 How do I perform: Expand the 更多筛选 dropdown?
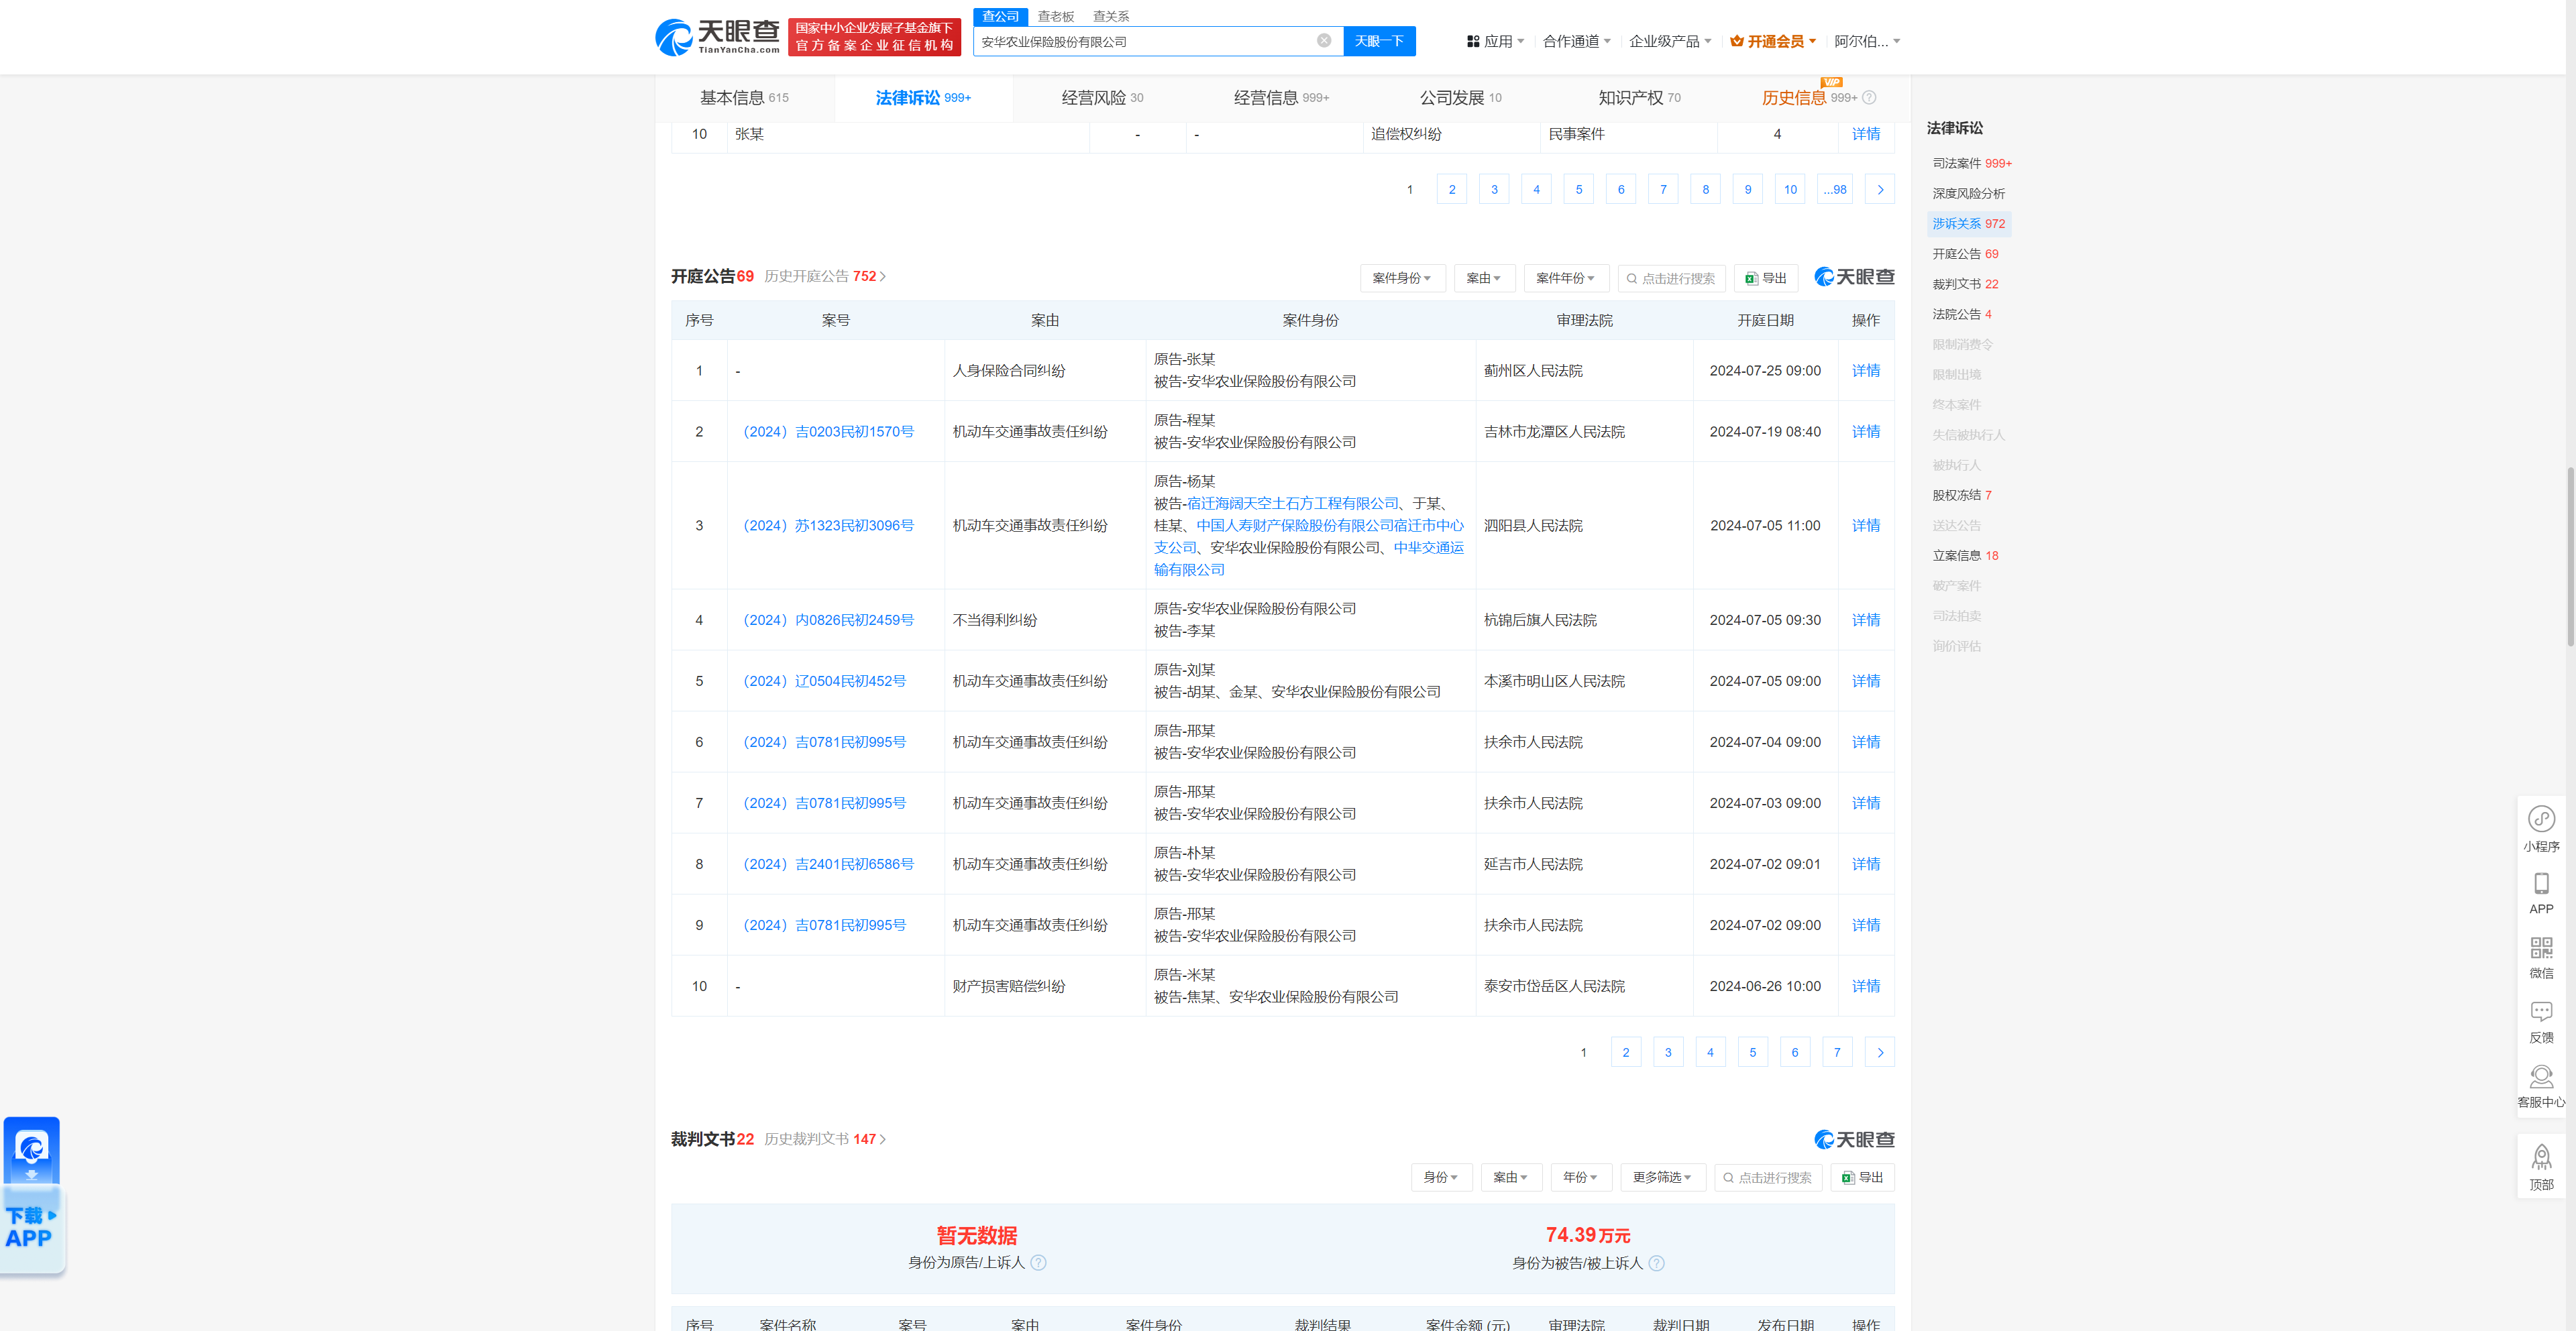pos(1662,1177)
